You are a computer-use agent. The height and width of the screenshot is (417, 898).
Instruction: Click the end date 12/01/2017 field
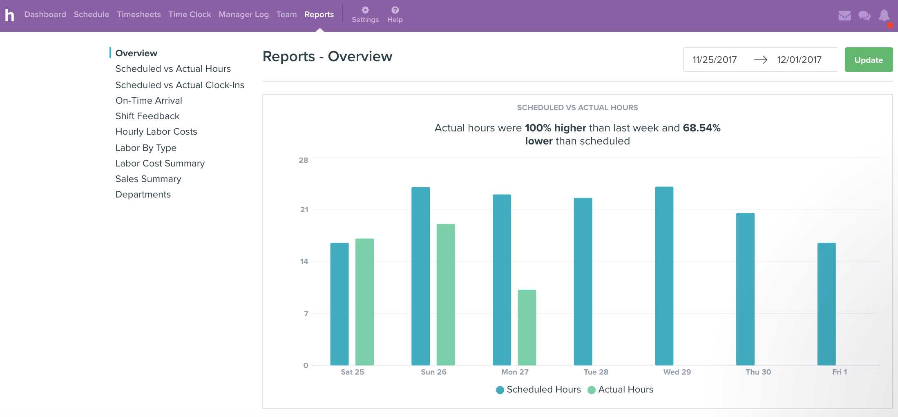pos(799,60)
